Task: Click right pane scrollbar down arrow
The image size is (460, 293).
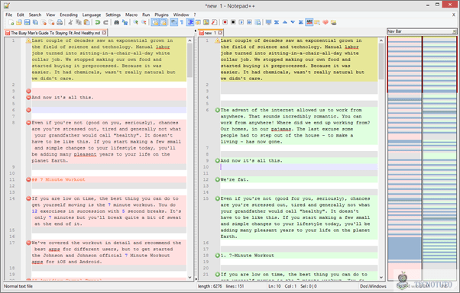Action: pyautogui.click(x=381, y=277)
